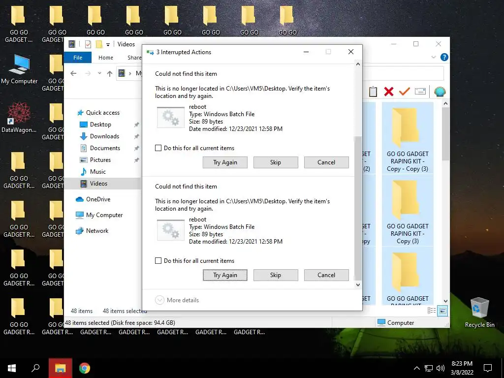The image size is (504, 378).
Task: Click the pin icon next to Pictures
Action: pos(137,160)
